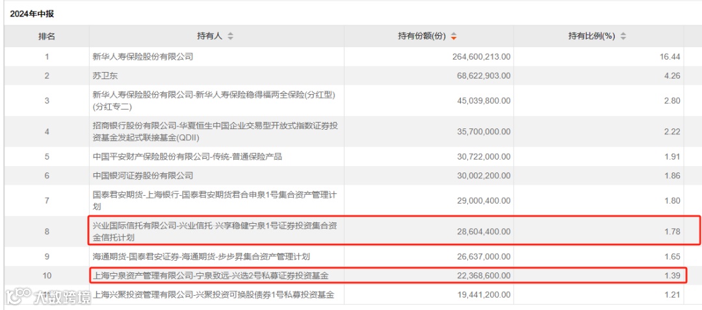Sort by 持有人 column sort icon

(230, 36)
